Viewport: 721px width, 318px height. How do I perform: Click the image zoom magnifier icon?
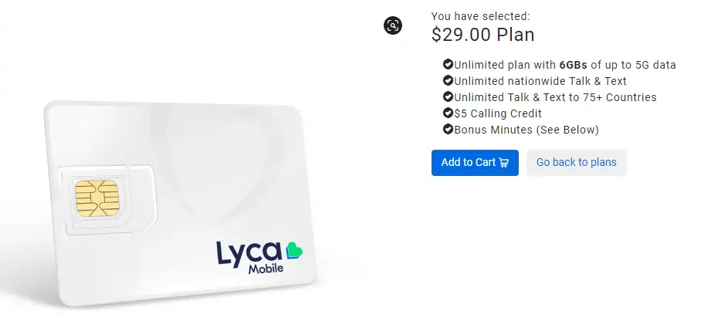click(x=393, y=25)
